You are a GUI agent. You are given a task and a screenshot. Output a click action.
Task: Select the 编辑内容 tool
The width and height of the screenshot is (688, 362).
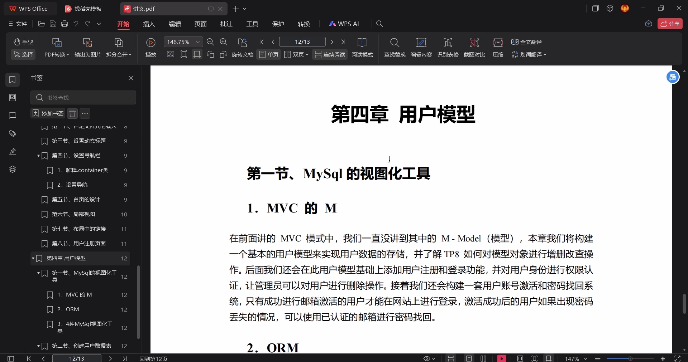(x=421, y=48)
